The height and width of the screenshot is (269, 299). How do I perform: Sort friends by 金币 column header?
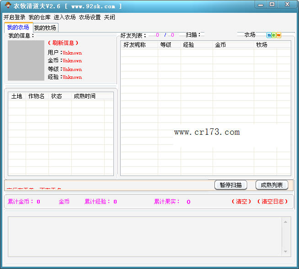pos(233,45)
